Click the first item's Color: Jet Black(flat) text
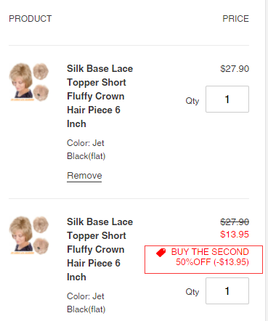Screen dimensions: 268x321 pos(86,150)
